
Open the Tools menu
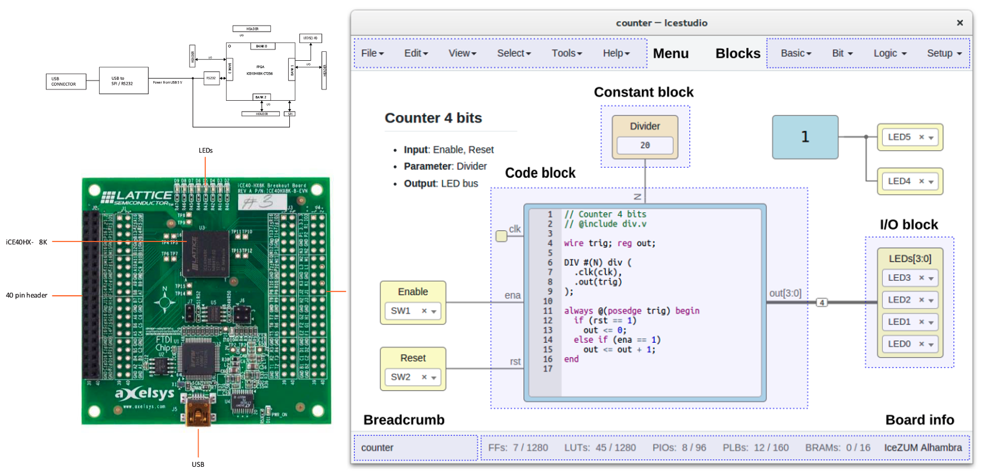tap(566, 53)
